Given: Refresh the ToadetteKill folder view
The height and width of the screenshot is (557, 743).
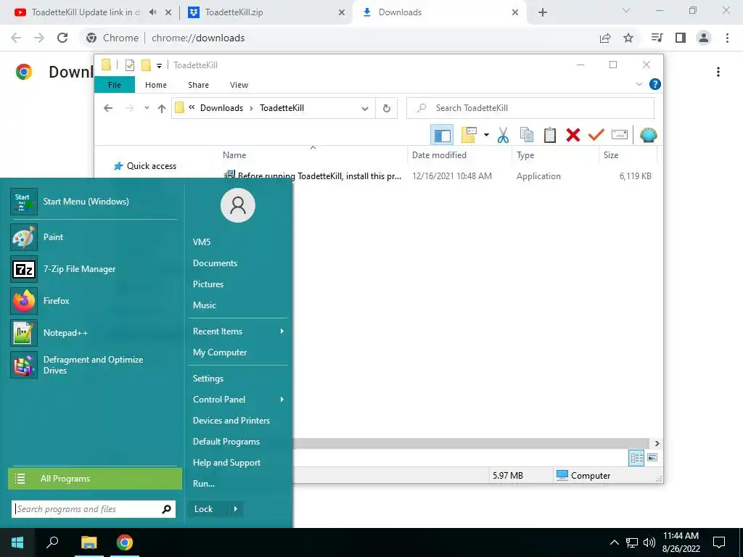Looking at the screenshot, I should tap(387, 109).
